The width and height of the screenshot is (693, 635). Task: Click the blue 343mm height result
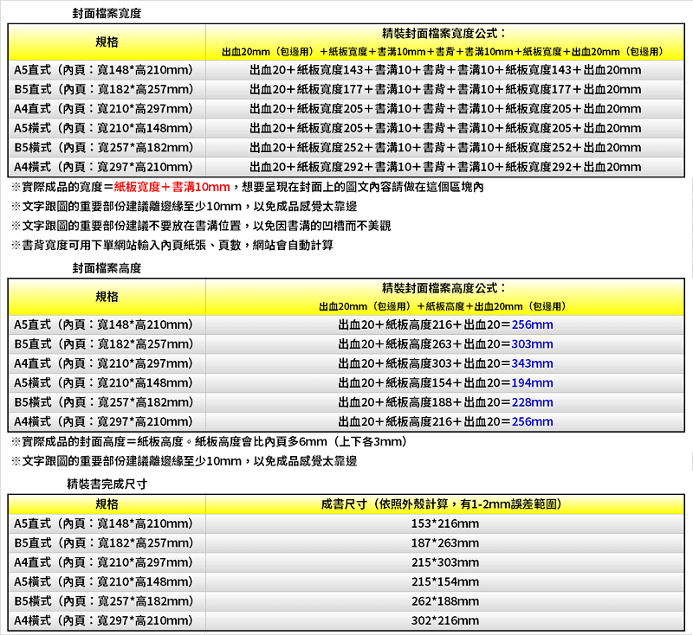[x=532, y=363]
